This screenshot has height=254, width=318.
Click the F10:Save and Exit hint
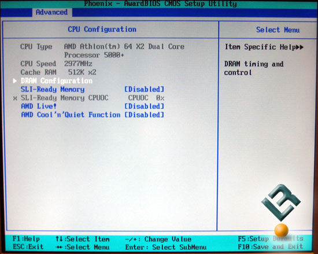click(270, 246)
